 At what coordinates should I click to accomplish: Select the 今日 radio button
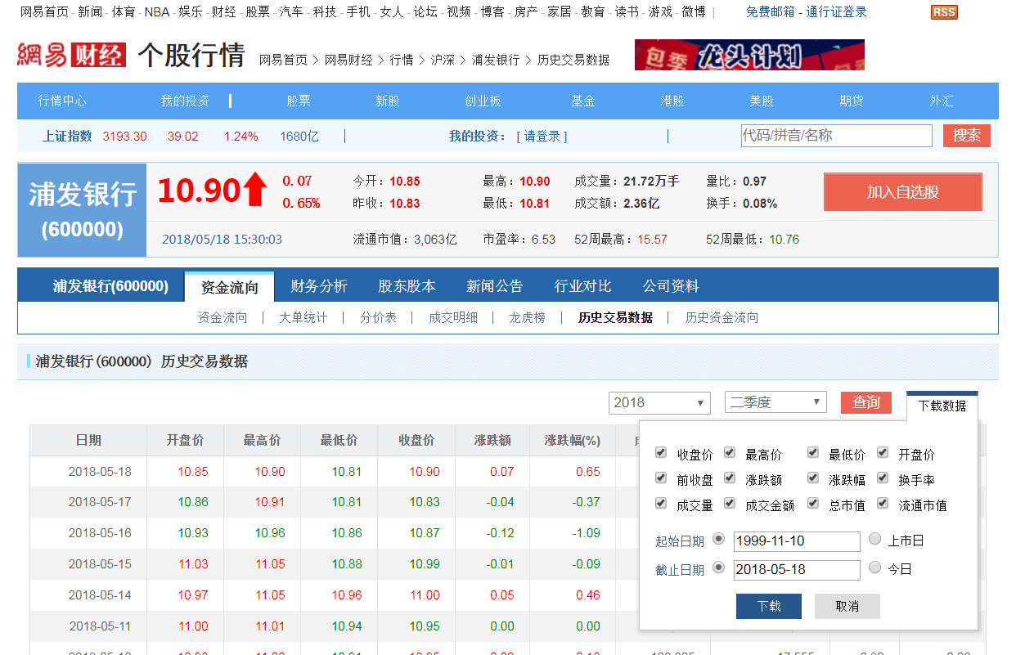875,568
